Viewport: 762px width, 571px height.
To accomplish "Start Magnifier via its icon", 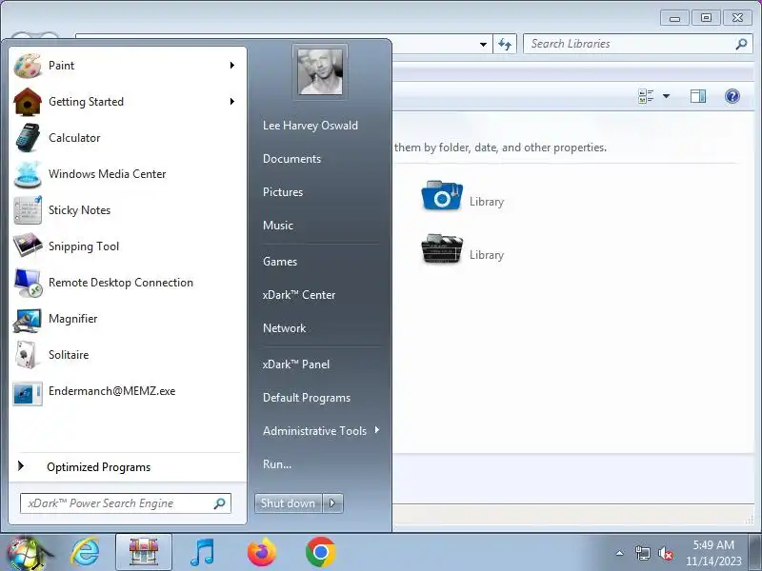I will (28, 319).
